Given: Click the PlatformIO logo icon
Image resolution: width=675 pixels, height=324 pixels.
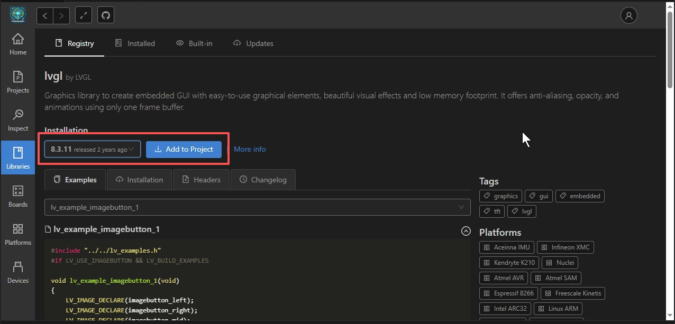Looking at the screenshot, I should click(17, 14).
